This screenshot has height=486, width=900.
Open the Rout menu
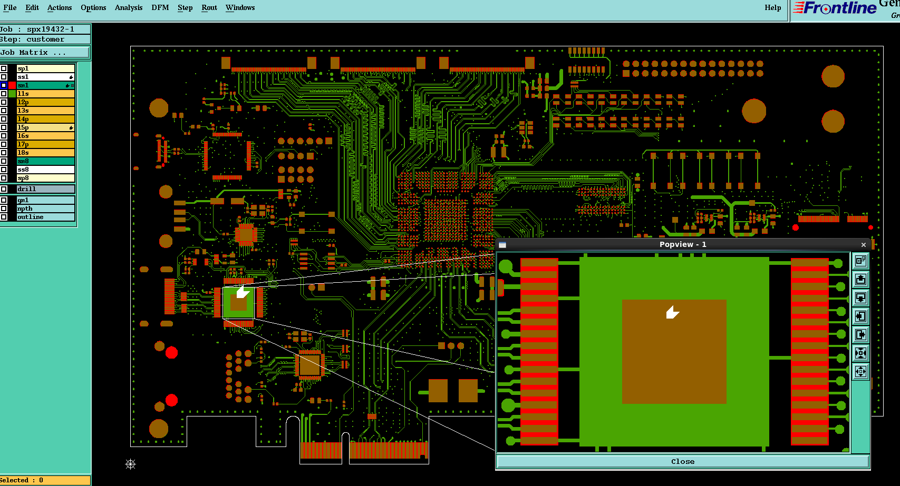click(x=209, y=7)
